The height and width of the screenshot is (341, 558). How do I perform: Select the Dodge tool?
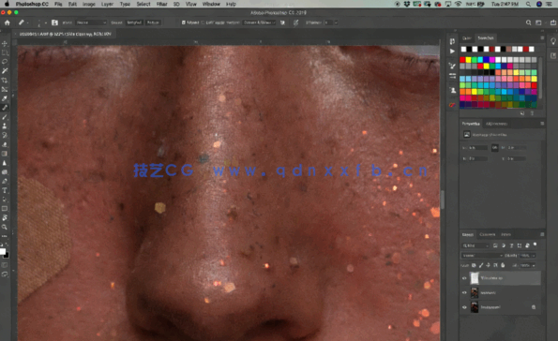pyautogui.click(x=5, y=172)
